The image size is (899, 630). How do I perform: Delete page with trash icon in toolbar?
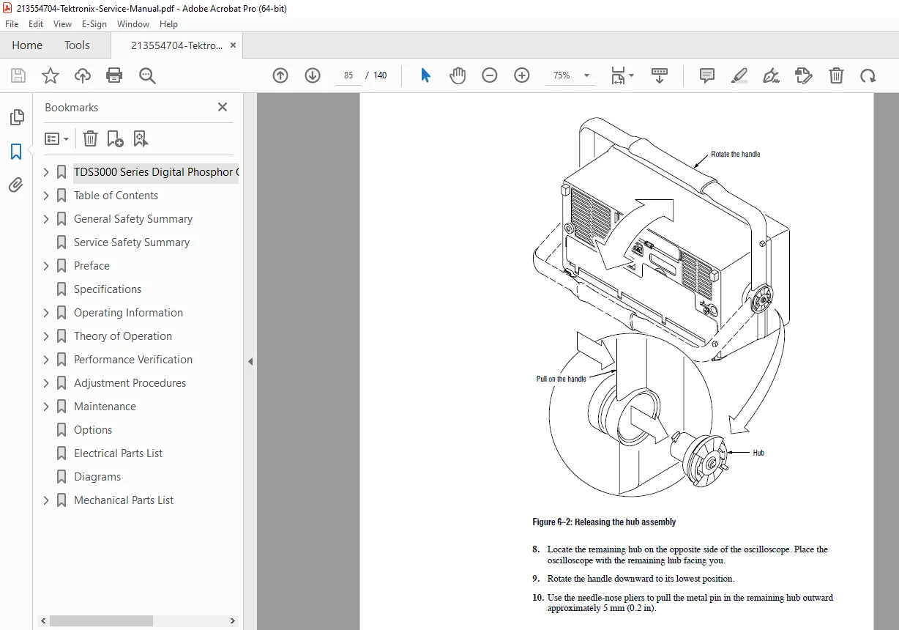[x=836, y=75]
